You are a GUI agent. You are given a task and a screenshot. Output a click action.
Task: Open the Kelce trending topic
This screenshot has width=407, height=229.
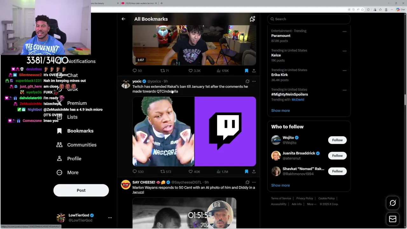click(x=276, y=55)
